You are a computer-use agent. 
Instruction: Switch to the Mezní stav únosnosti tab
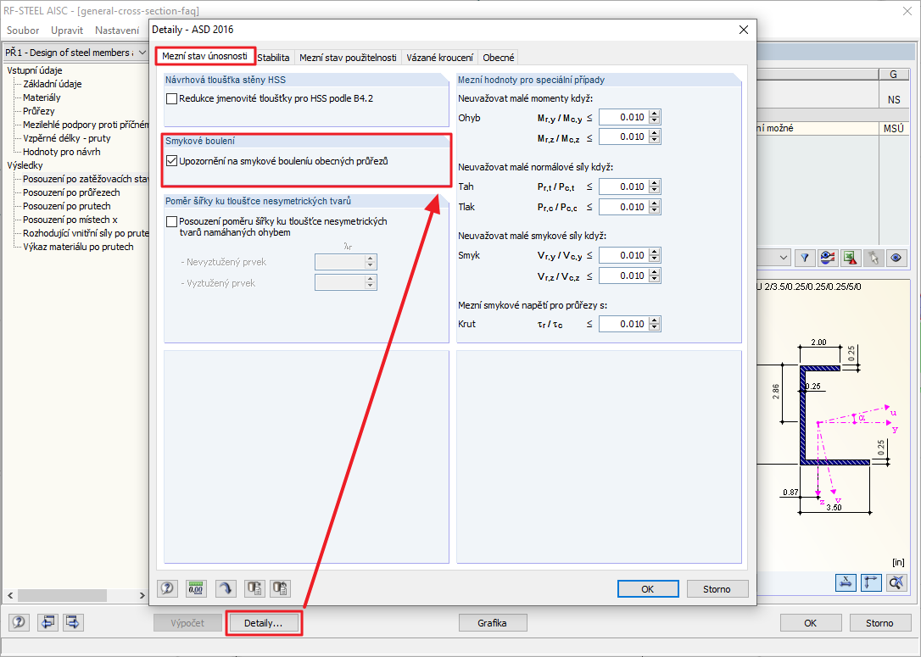point(205,56)
